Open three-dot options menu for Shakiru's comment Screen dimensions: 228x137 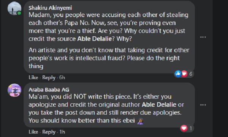click(203, 37)
